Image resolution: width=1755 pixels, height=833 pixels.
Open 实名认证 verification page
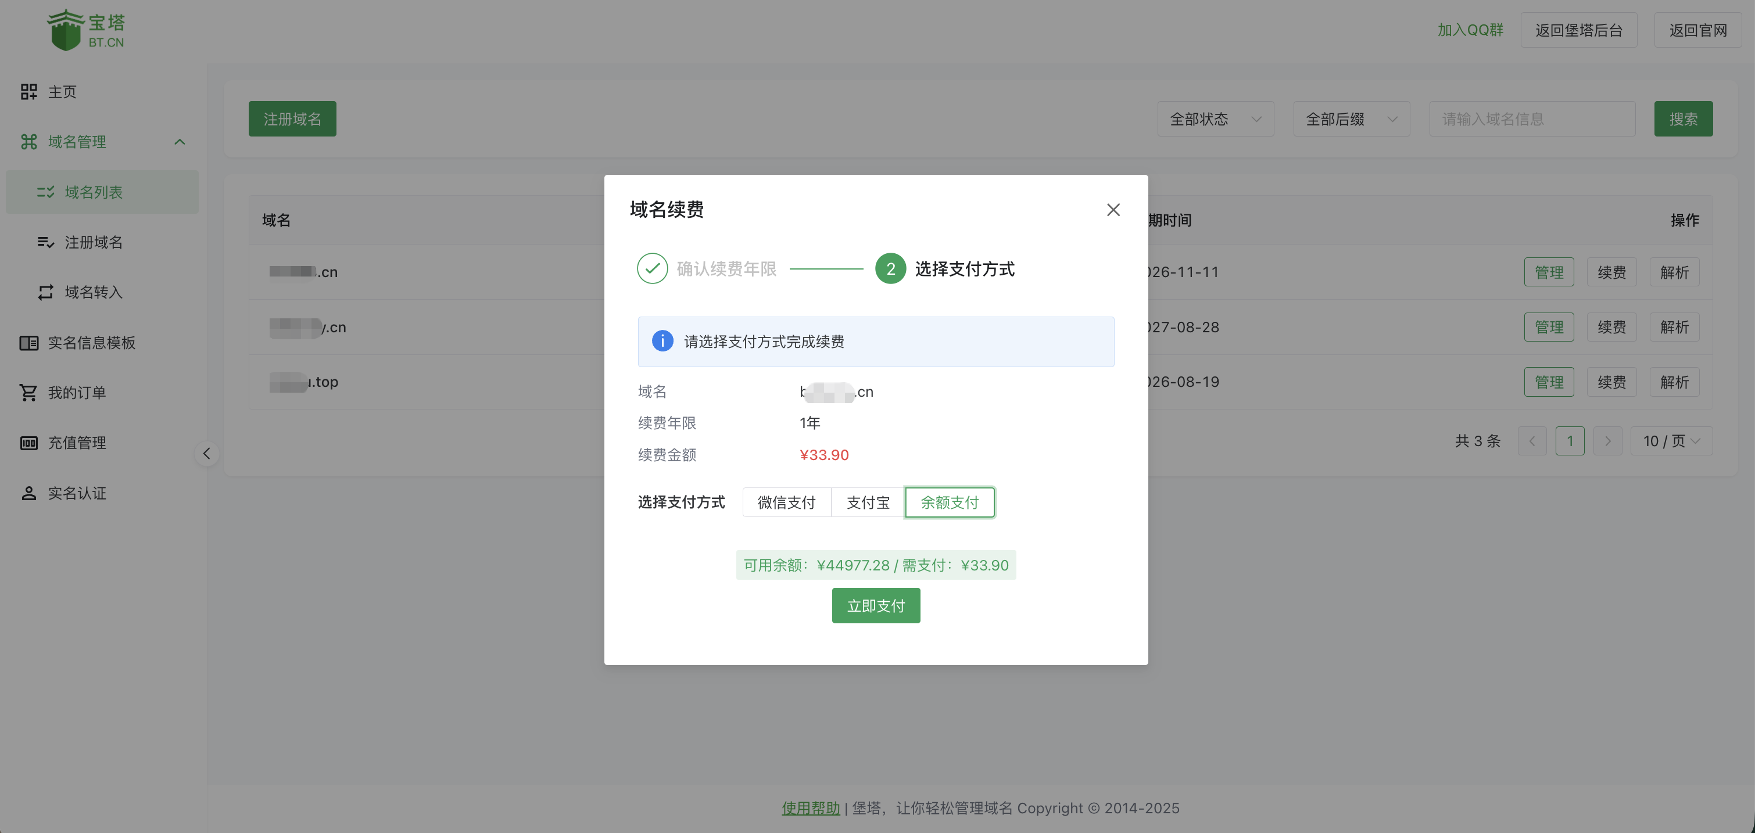(76, 493)
